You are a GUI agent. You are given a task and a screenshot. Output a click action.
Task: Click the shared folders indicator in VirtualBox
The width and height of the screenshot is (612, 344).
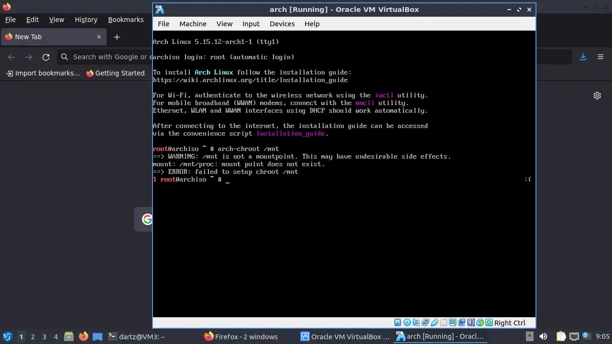[x=444, y=322]
